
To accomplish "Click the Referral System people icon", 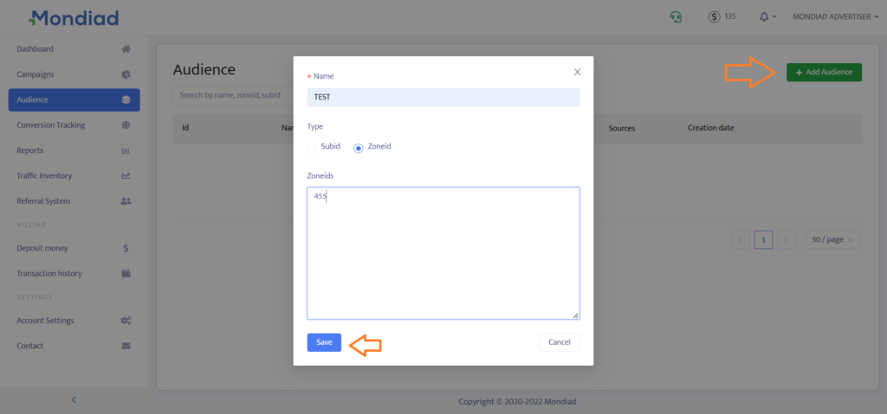I will click(x=126, y=201).
